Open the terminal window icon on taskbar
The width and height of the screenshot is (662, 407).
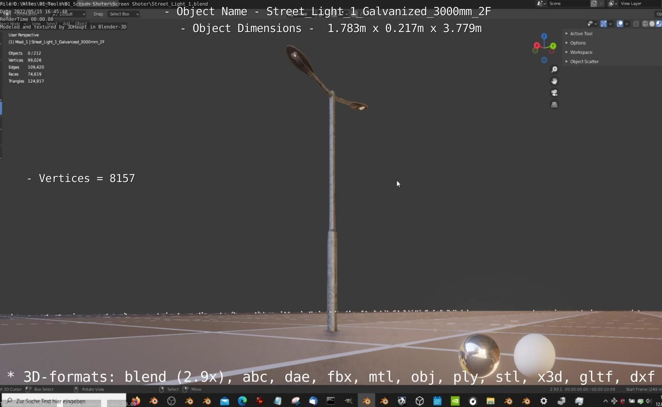point(331,401)
